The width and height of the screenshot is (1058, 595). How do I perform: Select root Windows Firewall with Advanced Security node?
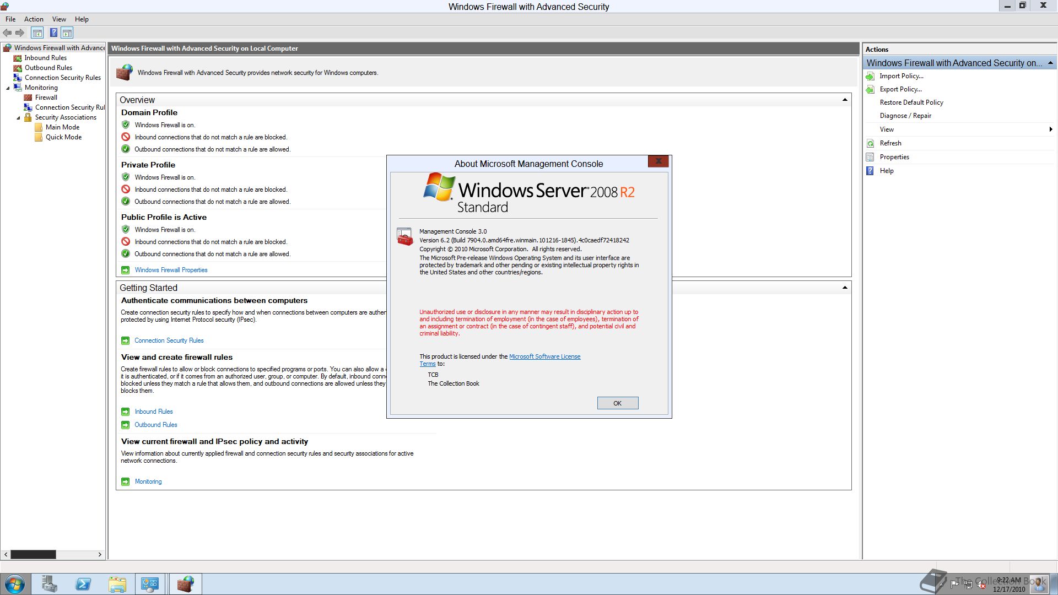pyautogui.click(x=59, y=48)
